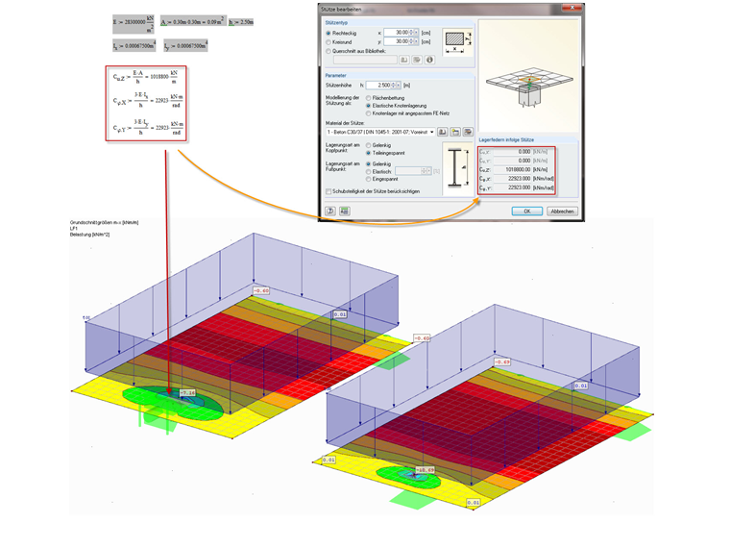Confirm dialog with OK button

tap(527, 212)
